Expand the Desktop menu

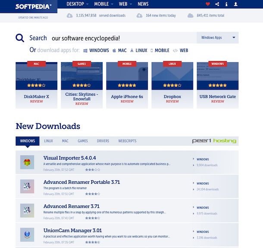point(77,4)
